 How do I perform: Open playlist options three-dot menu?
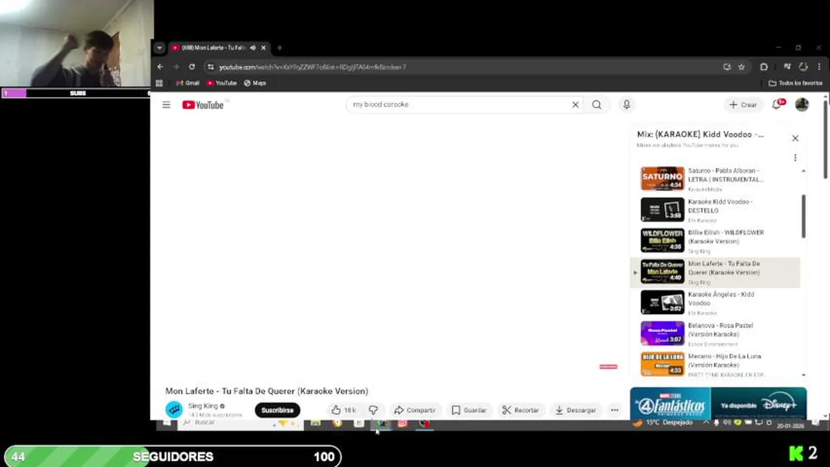[795, 158]
